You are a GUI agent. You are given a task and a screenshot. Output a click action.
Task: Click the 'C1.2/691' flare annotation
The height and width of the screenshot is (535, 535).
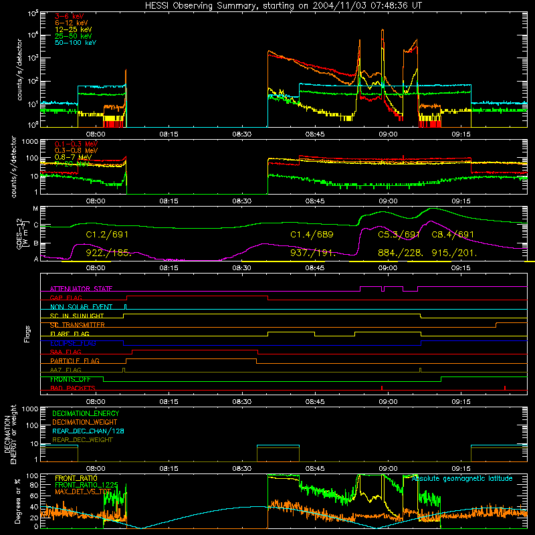[x=107, y=235]
